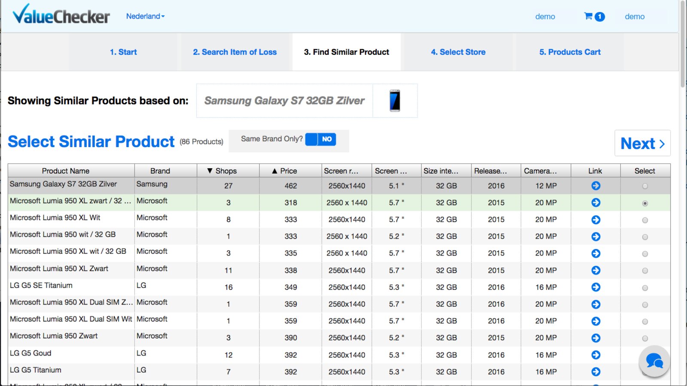Sort by Release column header
The width and height of the screenshot is (687, 386).
496,171
